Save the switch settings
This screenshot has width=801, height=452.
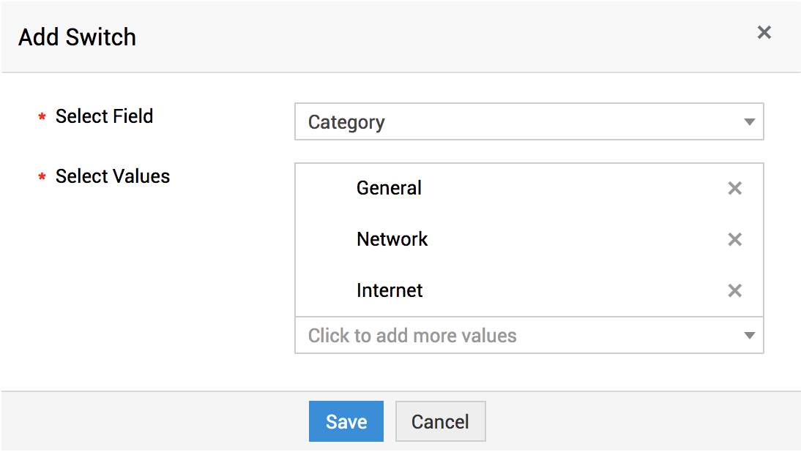tap(346, 421)
